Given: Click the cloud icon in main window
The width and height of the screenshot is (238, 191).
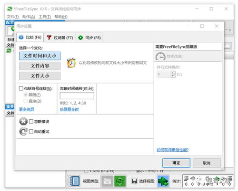Looking at the screenshot, I should click(228, 47).
